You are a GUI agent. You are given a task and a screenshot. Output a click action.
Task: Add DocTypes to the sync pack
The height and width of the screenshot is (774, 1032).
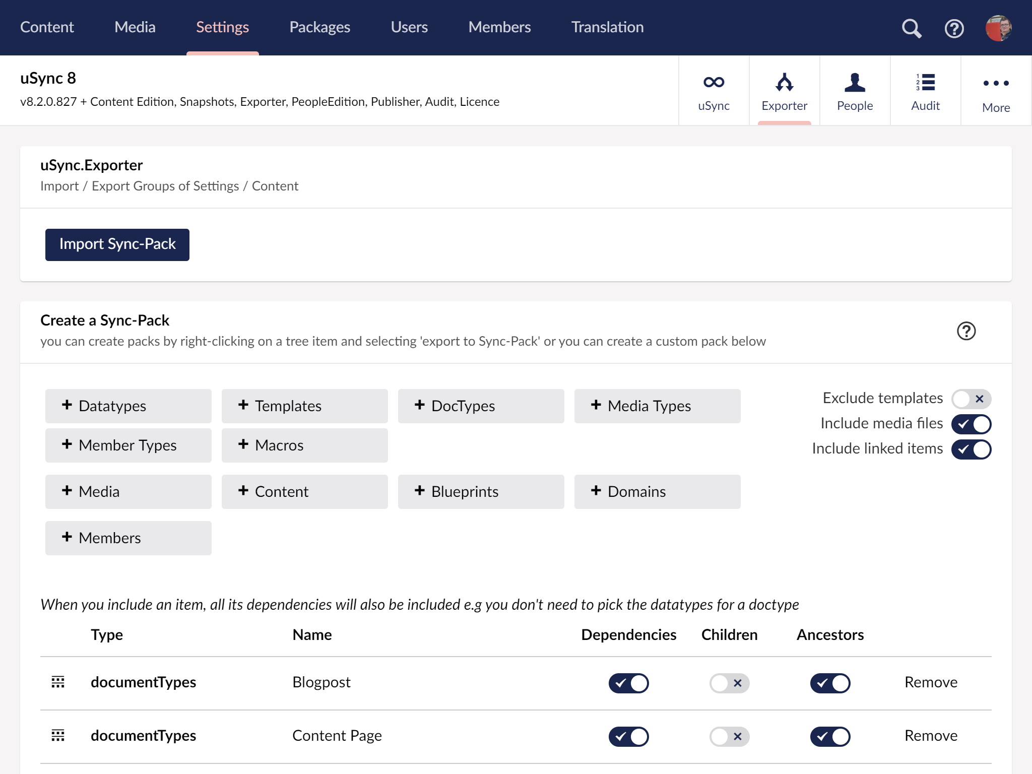click(x=481, y=406)
